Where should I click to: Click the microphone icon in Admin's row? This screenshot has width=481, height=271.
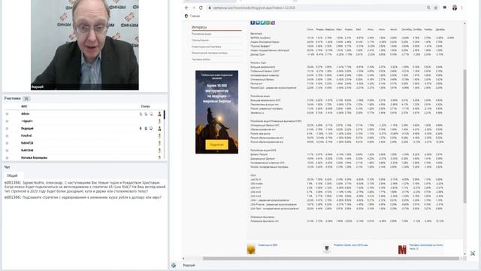(x=141, y=114)
